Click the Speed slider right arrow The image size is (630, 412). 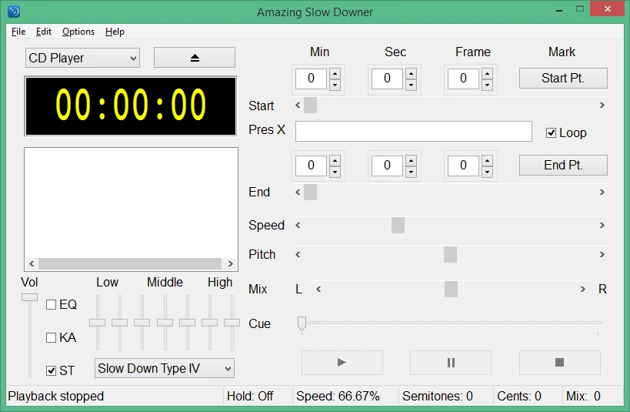pyautogui.click(x=602, y=226)
